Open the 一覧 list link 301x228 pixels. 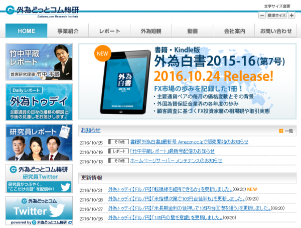(x=289, y=131)
